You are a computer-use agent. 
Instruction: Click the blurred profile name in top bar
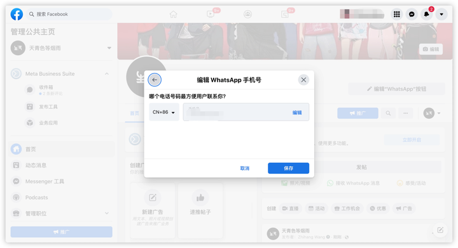click(x=362, y=14)
